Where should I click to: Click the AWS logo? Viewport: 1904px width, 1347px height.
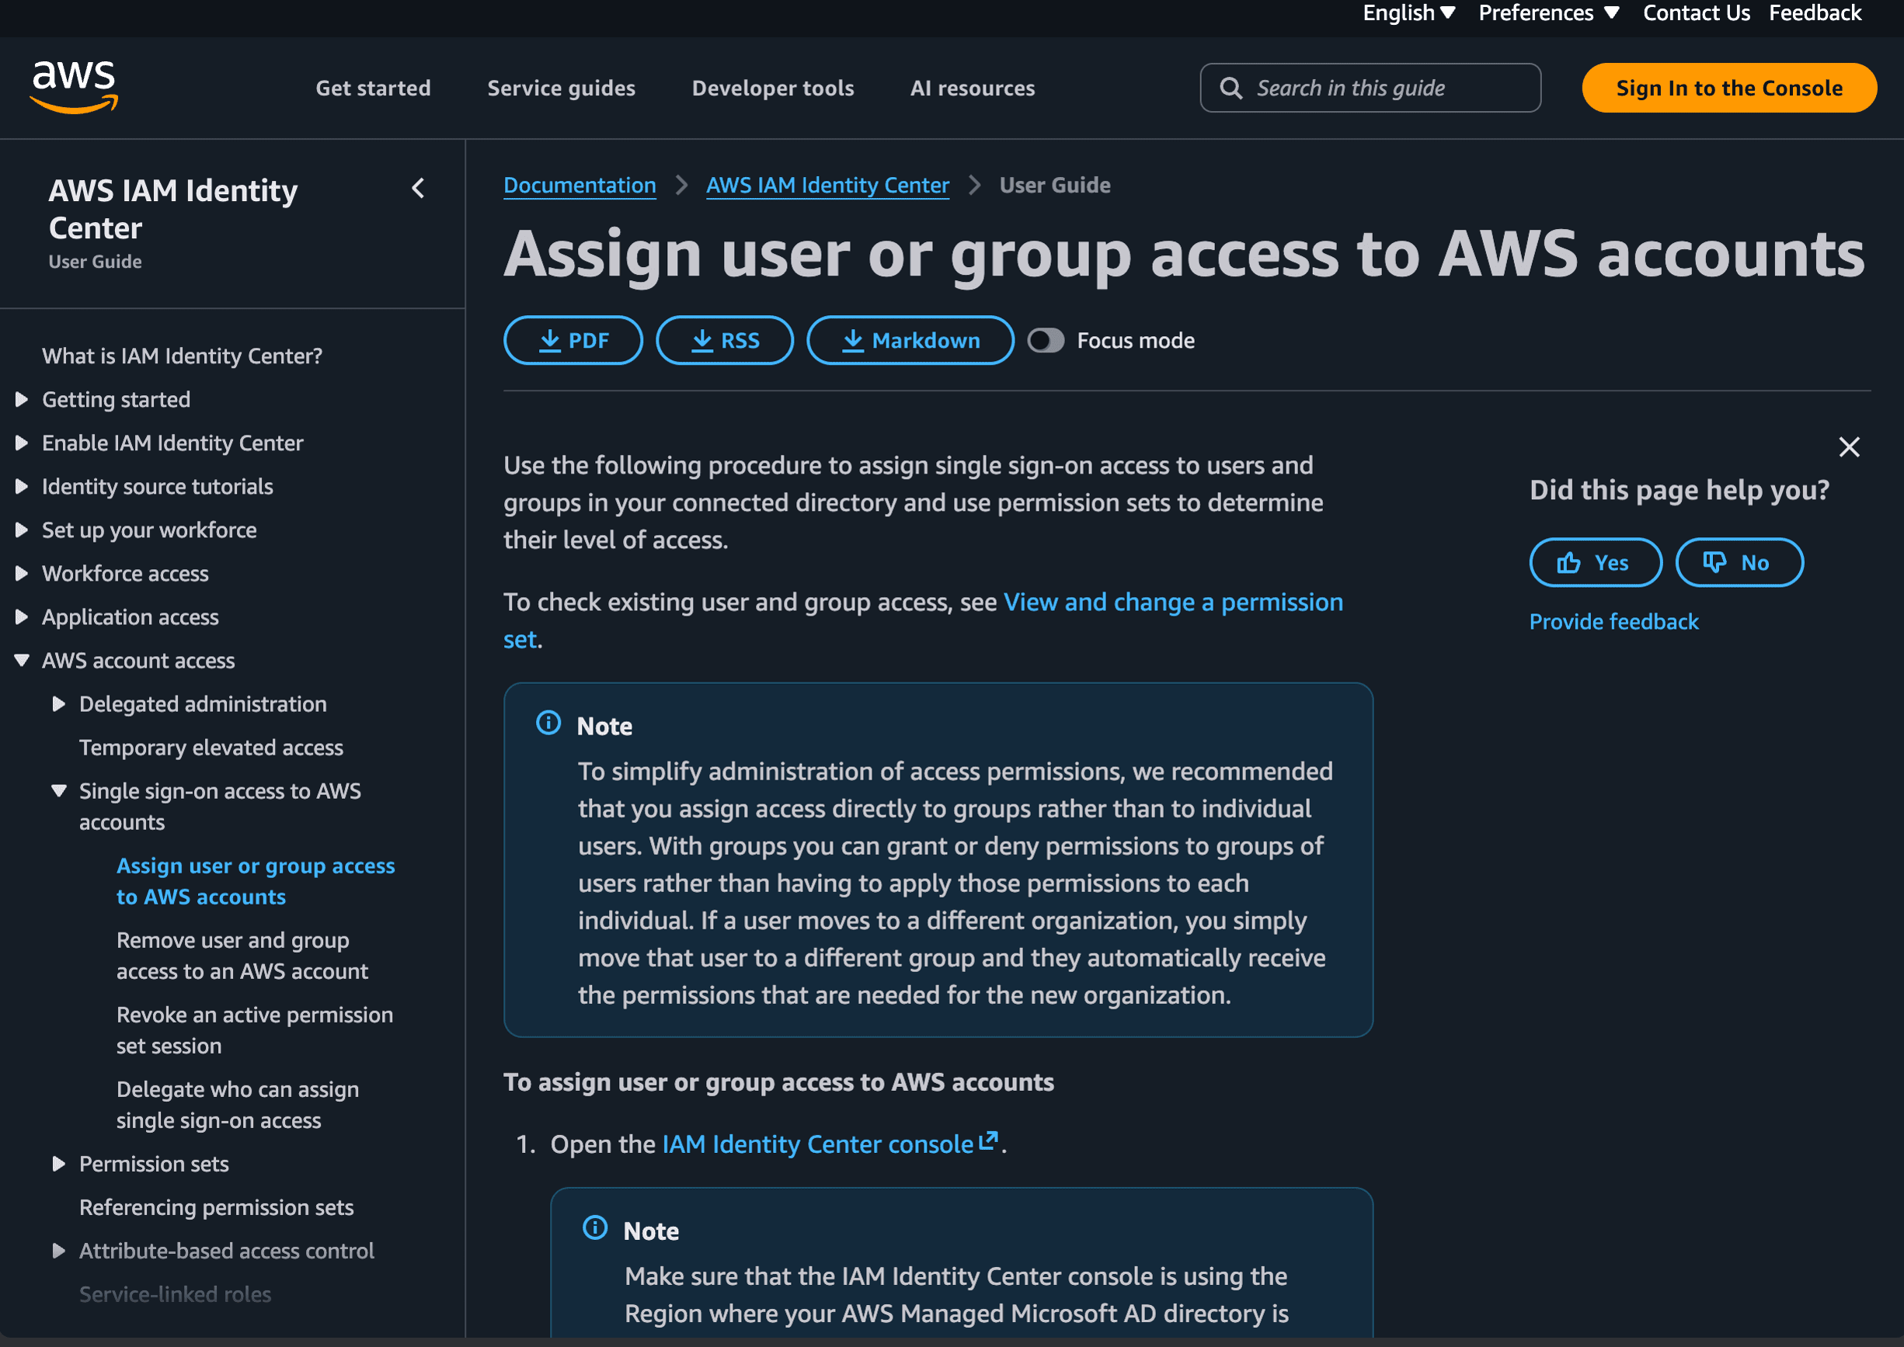coord(74,86)
